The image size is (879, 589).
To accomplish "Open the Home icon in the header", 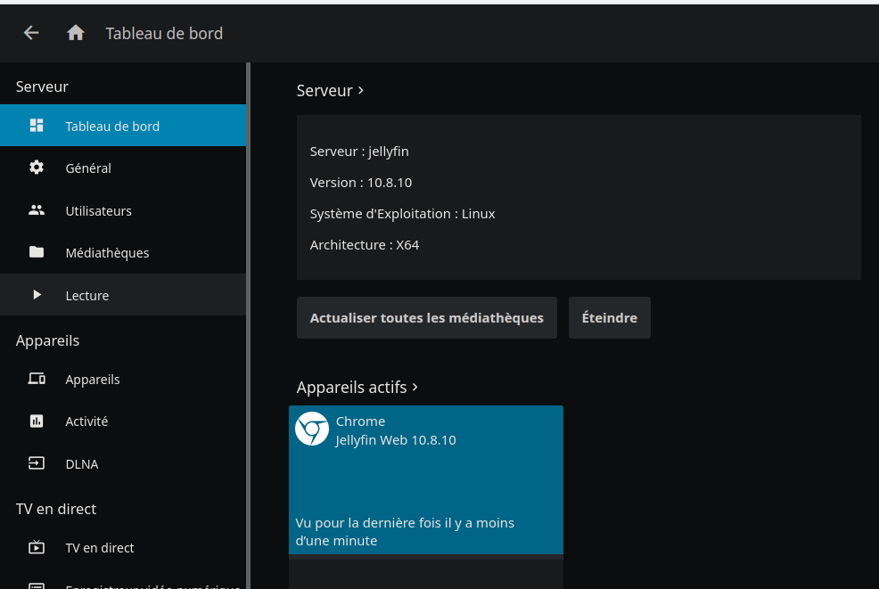I will tap(76, 33).
